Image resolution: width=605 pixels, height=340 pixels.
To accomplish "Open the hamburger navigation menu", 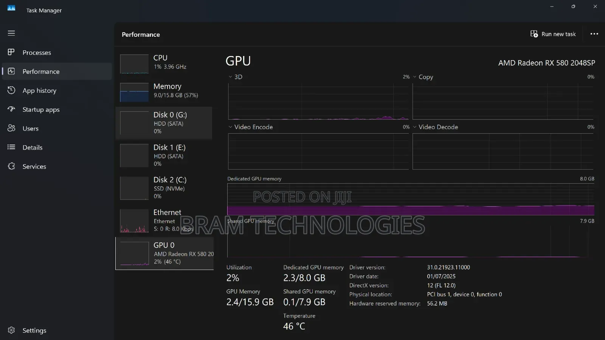I will coord(11,33).
